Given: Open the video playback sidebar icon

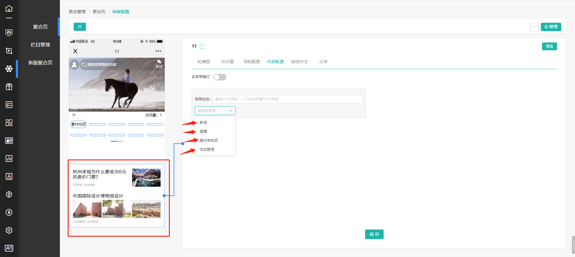Looking at the screenshot, I should (x=9, y=51).
